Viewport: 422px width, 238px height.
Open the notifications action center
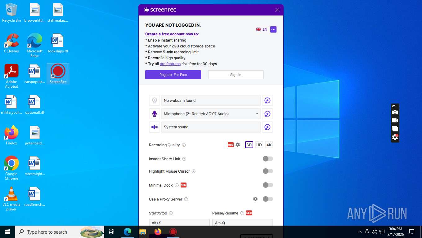(412, 232)
